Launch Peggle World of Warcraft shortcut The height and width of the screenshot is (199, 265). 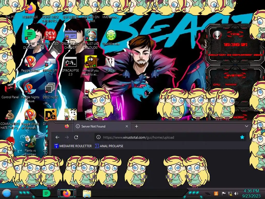click(x=30, y=115)
